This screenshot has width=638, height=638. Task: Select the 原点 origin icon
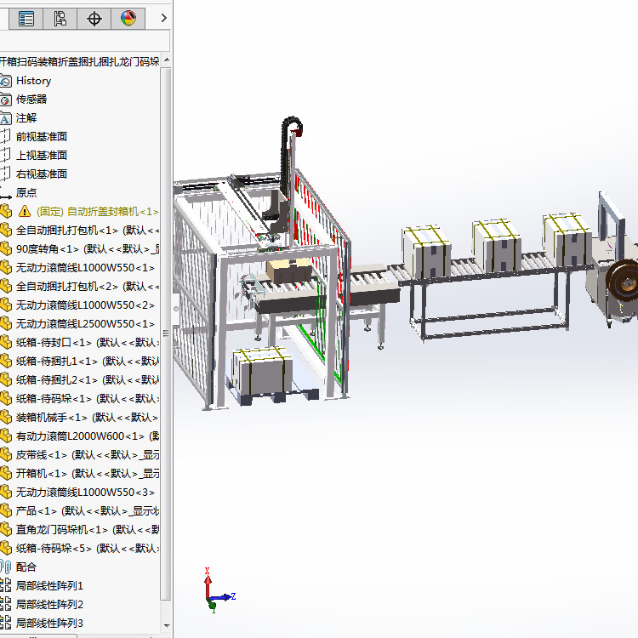(6, 194)
